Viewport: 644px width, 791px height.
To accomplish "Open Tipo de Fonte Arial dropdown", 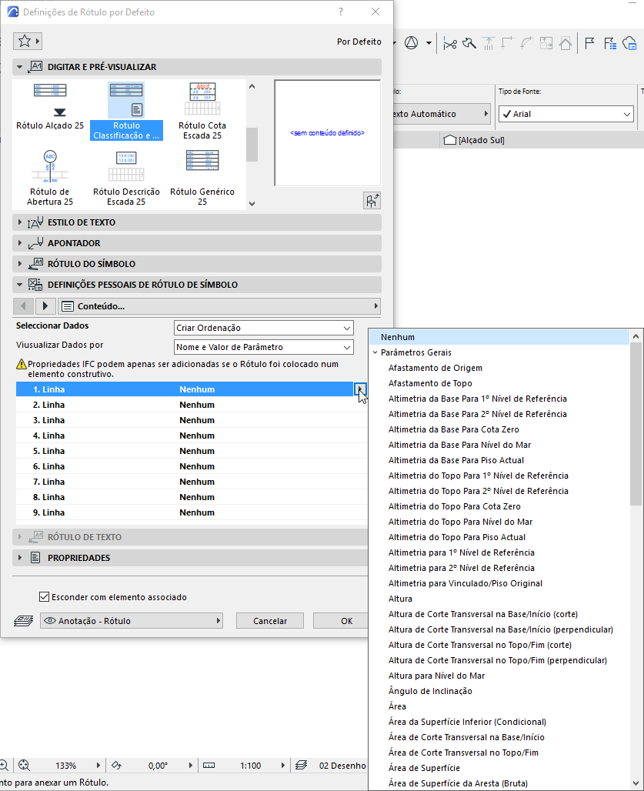I will point(566,114).
